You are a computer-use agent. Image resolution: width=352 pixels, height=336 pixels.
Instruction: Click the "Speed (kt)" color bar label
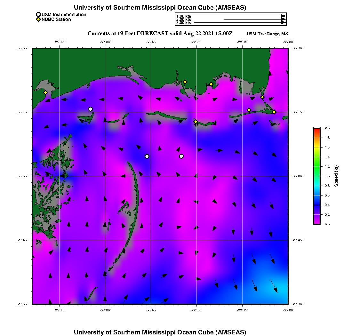pyautogui.click(x=336, y=176)
